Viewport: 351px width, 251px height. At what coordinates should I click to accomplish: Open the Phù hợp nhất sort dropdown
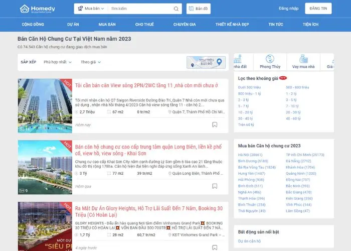click(x=57, y=62)
